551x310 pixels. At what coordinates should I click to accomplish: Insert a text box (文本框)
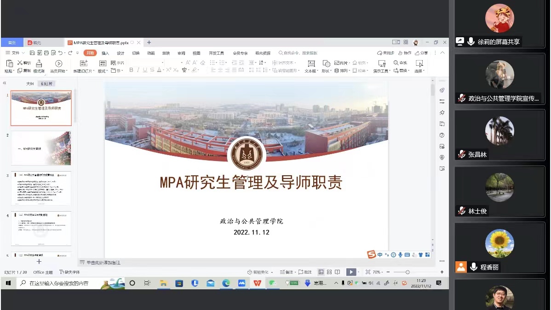[x=311, y=63]
